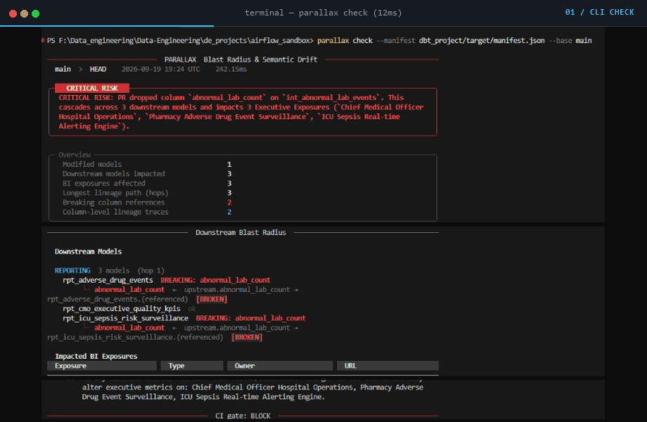Click '3 models (hop 1)' text
The height and width of the screenshot is (422, 647).
(x=131, y=271)
